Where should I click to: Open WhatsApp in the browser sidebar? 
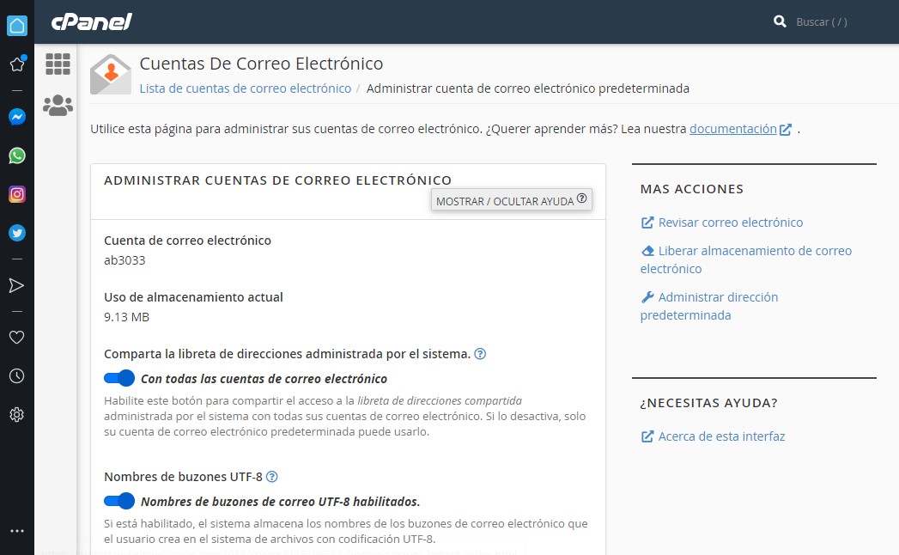pyautogui.click(x=16, y=156)
